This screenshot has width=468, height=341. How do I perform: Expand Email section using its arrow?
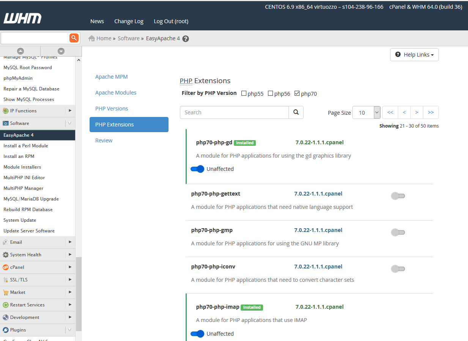coord(70,242)
